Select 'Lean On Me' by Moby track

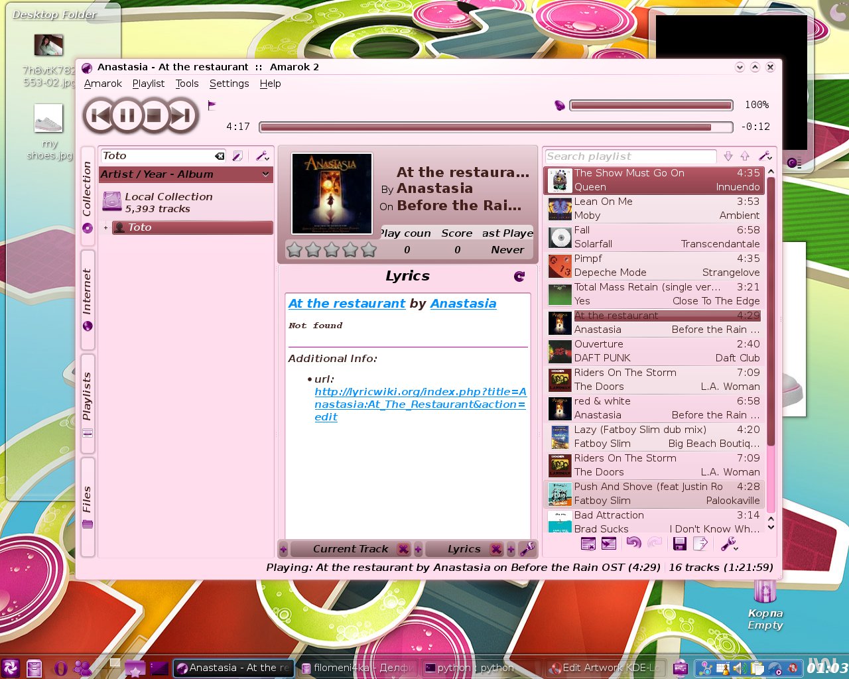[654, 209]
